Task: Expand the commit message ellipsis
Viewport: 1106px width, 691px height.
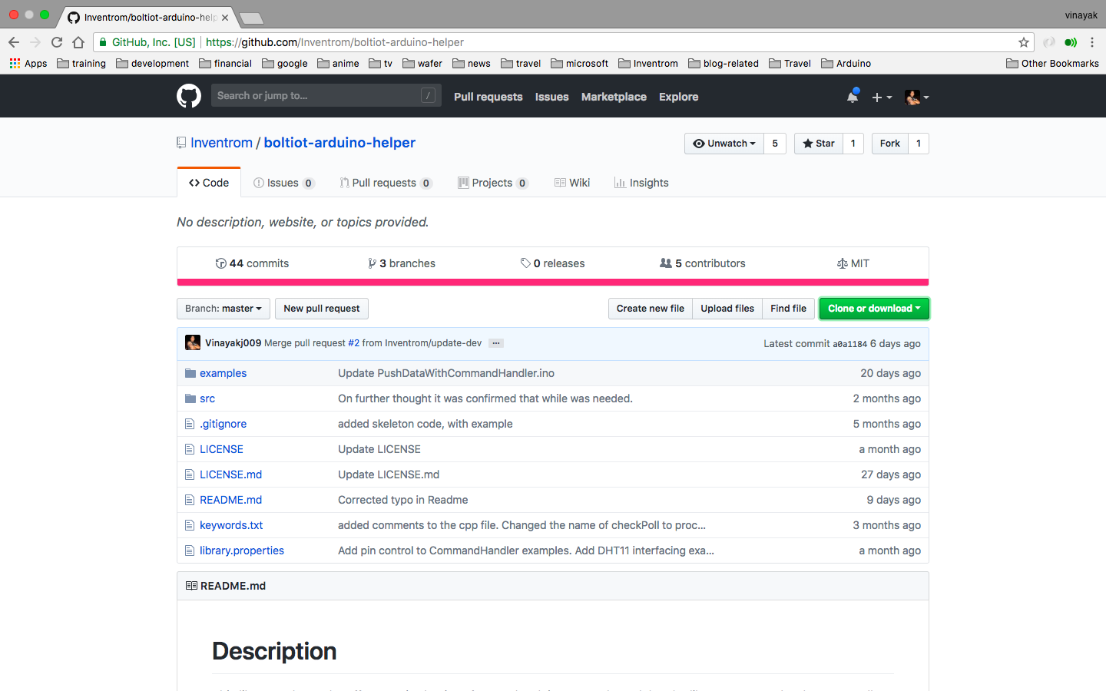Action: [496, 343]
